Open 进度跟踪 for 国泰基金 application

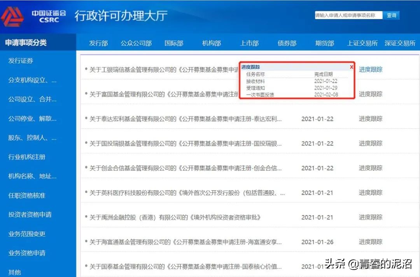(370, 266)
